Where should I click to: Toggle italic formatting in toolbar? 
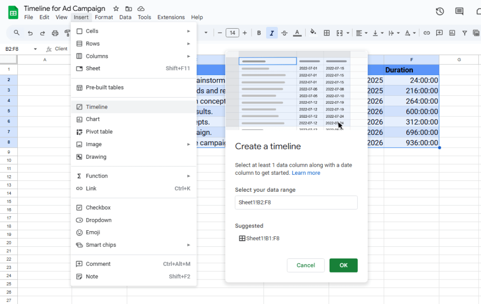271,33
